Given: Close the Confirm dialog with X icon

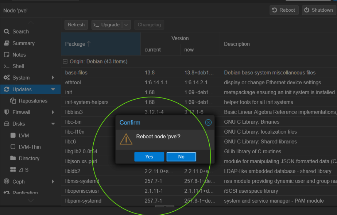Looking at the screenshot, I should coord(208,123).
